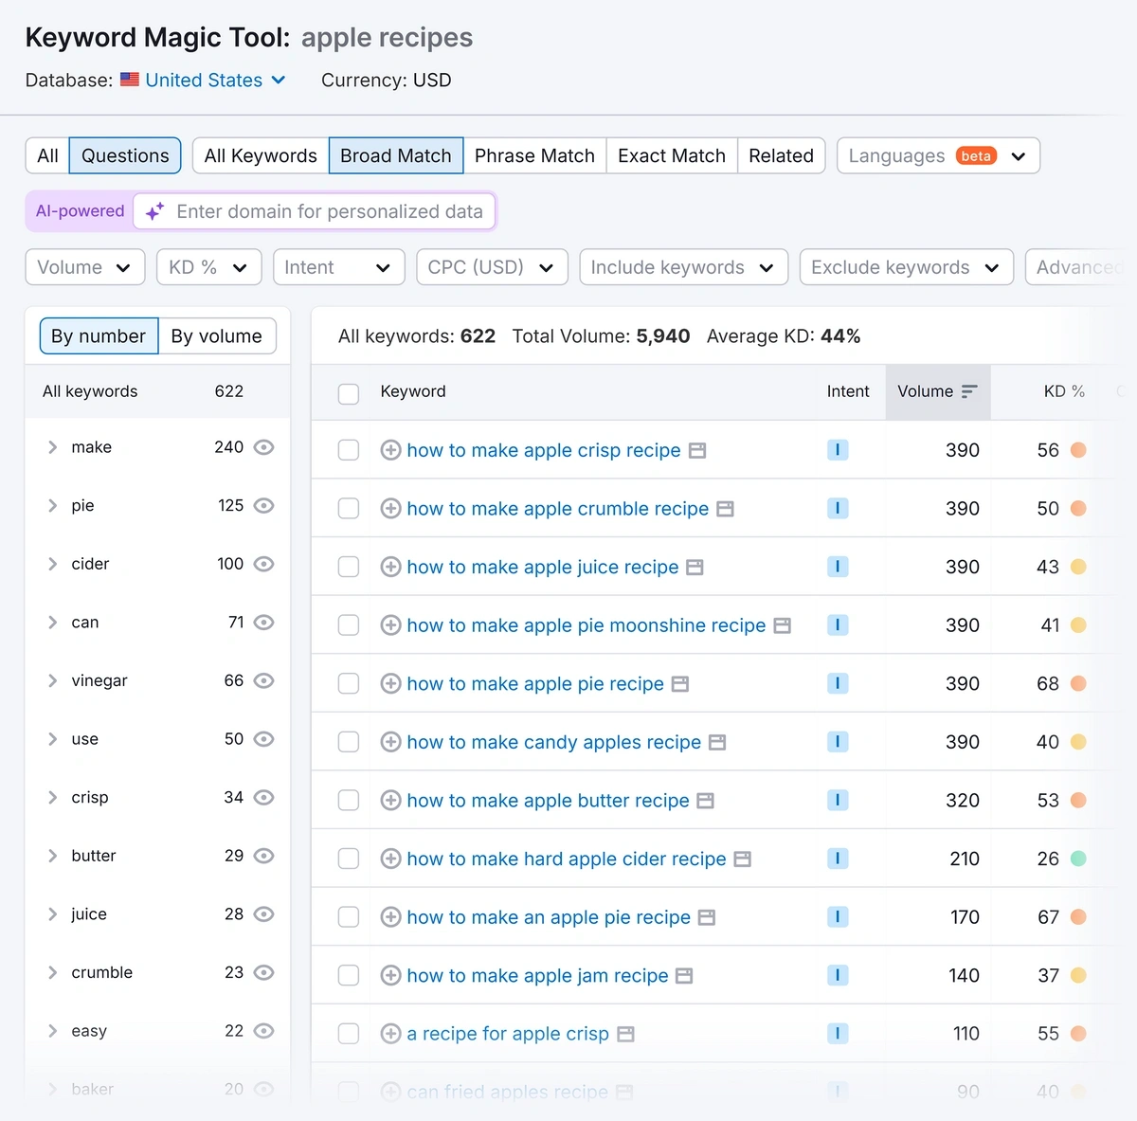Open the Intent filter dropdown
Screen dimensions: 1137x1121
click(x=338, y=267)
